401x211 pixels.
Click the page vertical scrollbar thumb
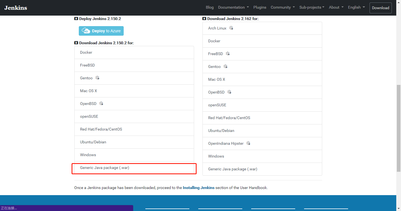398,128
